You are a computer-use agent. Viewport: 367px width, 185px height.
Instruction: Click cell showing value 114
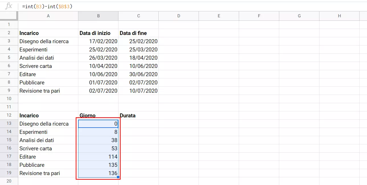(98, 157)
